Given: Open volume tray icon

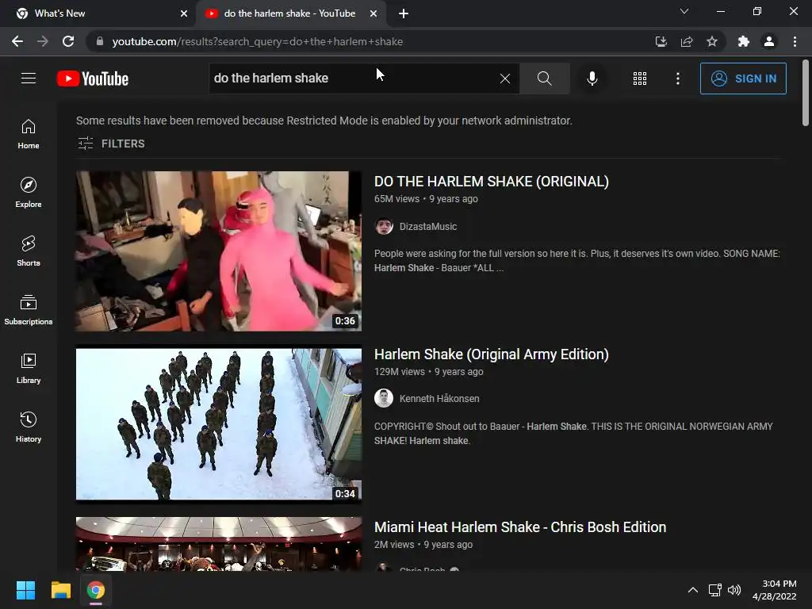Looking at the screenshot, I should (x=733, y=590).
